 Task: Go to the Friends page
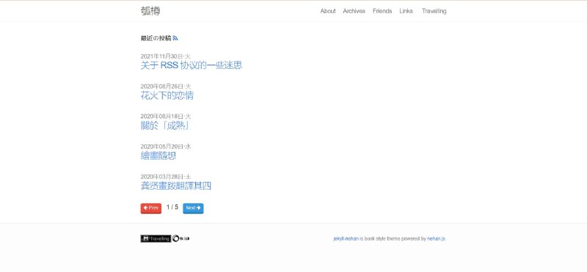coord(382,11)
